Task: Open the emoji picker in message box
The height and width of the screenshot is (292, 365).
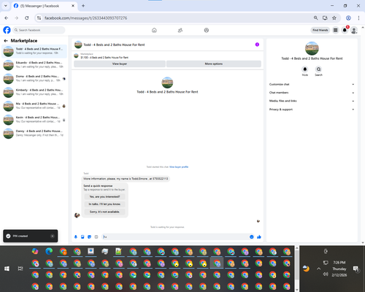Action: point(251,237)
